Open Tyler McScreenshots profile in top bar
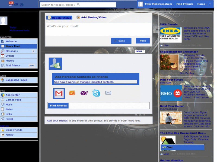The width and height of the screenshot is (217, 162). [158, 4]
